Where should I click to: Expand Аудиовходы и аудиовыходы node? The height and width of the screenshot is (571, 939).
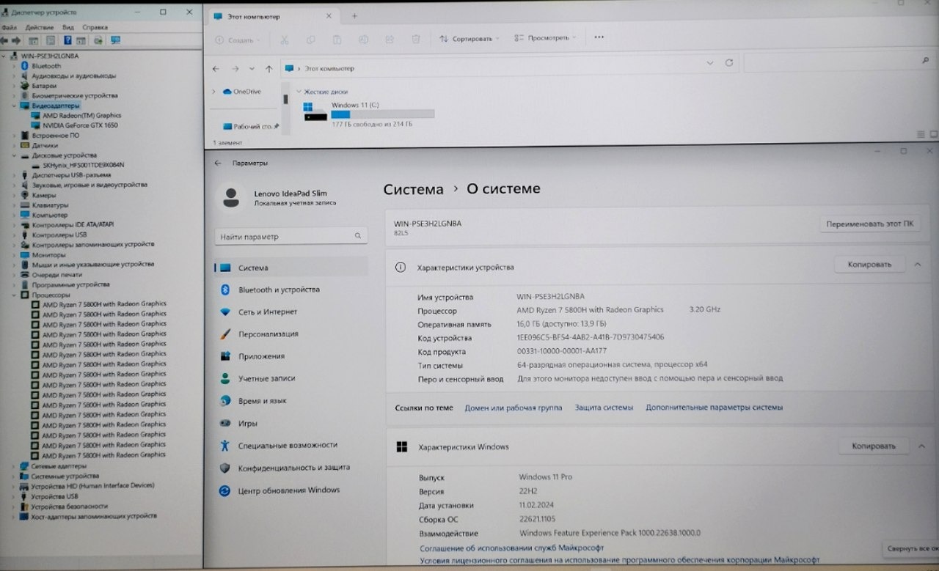pyautogui.click(x=13, y=75)
